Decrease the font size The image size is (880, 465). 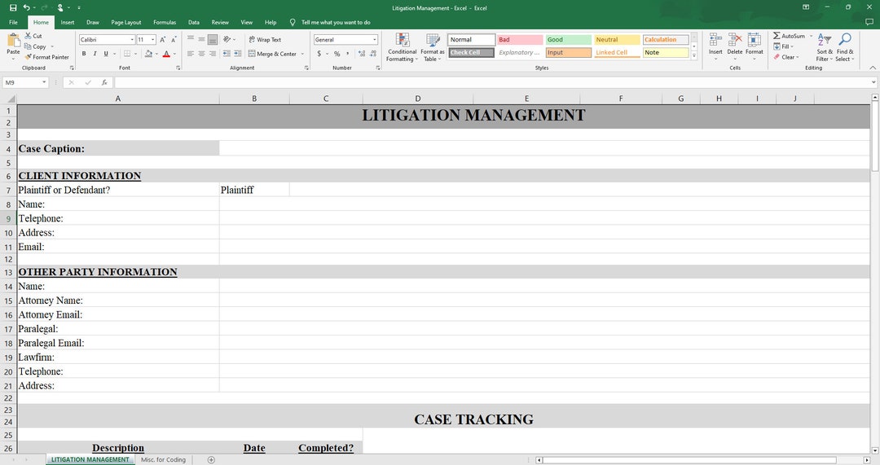click(174, 40)
